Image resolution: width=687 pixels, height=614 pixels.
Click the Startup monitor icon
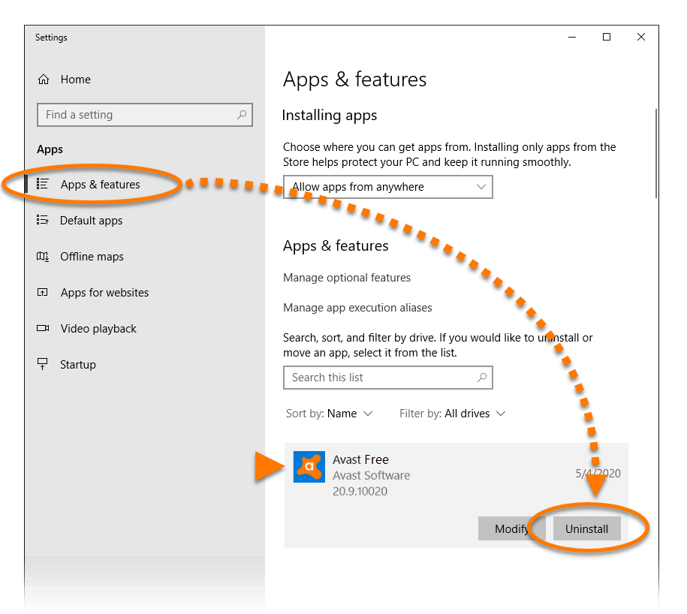pos(43,364)
